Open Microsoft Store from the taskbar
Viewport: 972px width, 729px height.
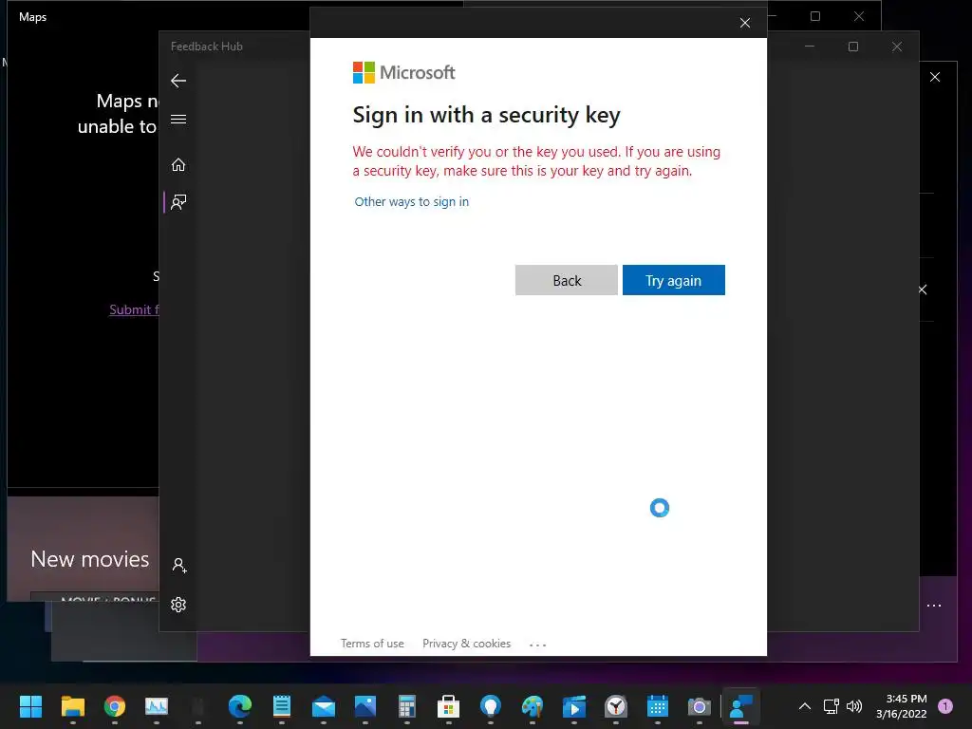448,706
